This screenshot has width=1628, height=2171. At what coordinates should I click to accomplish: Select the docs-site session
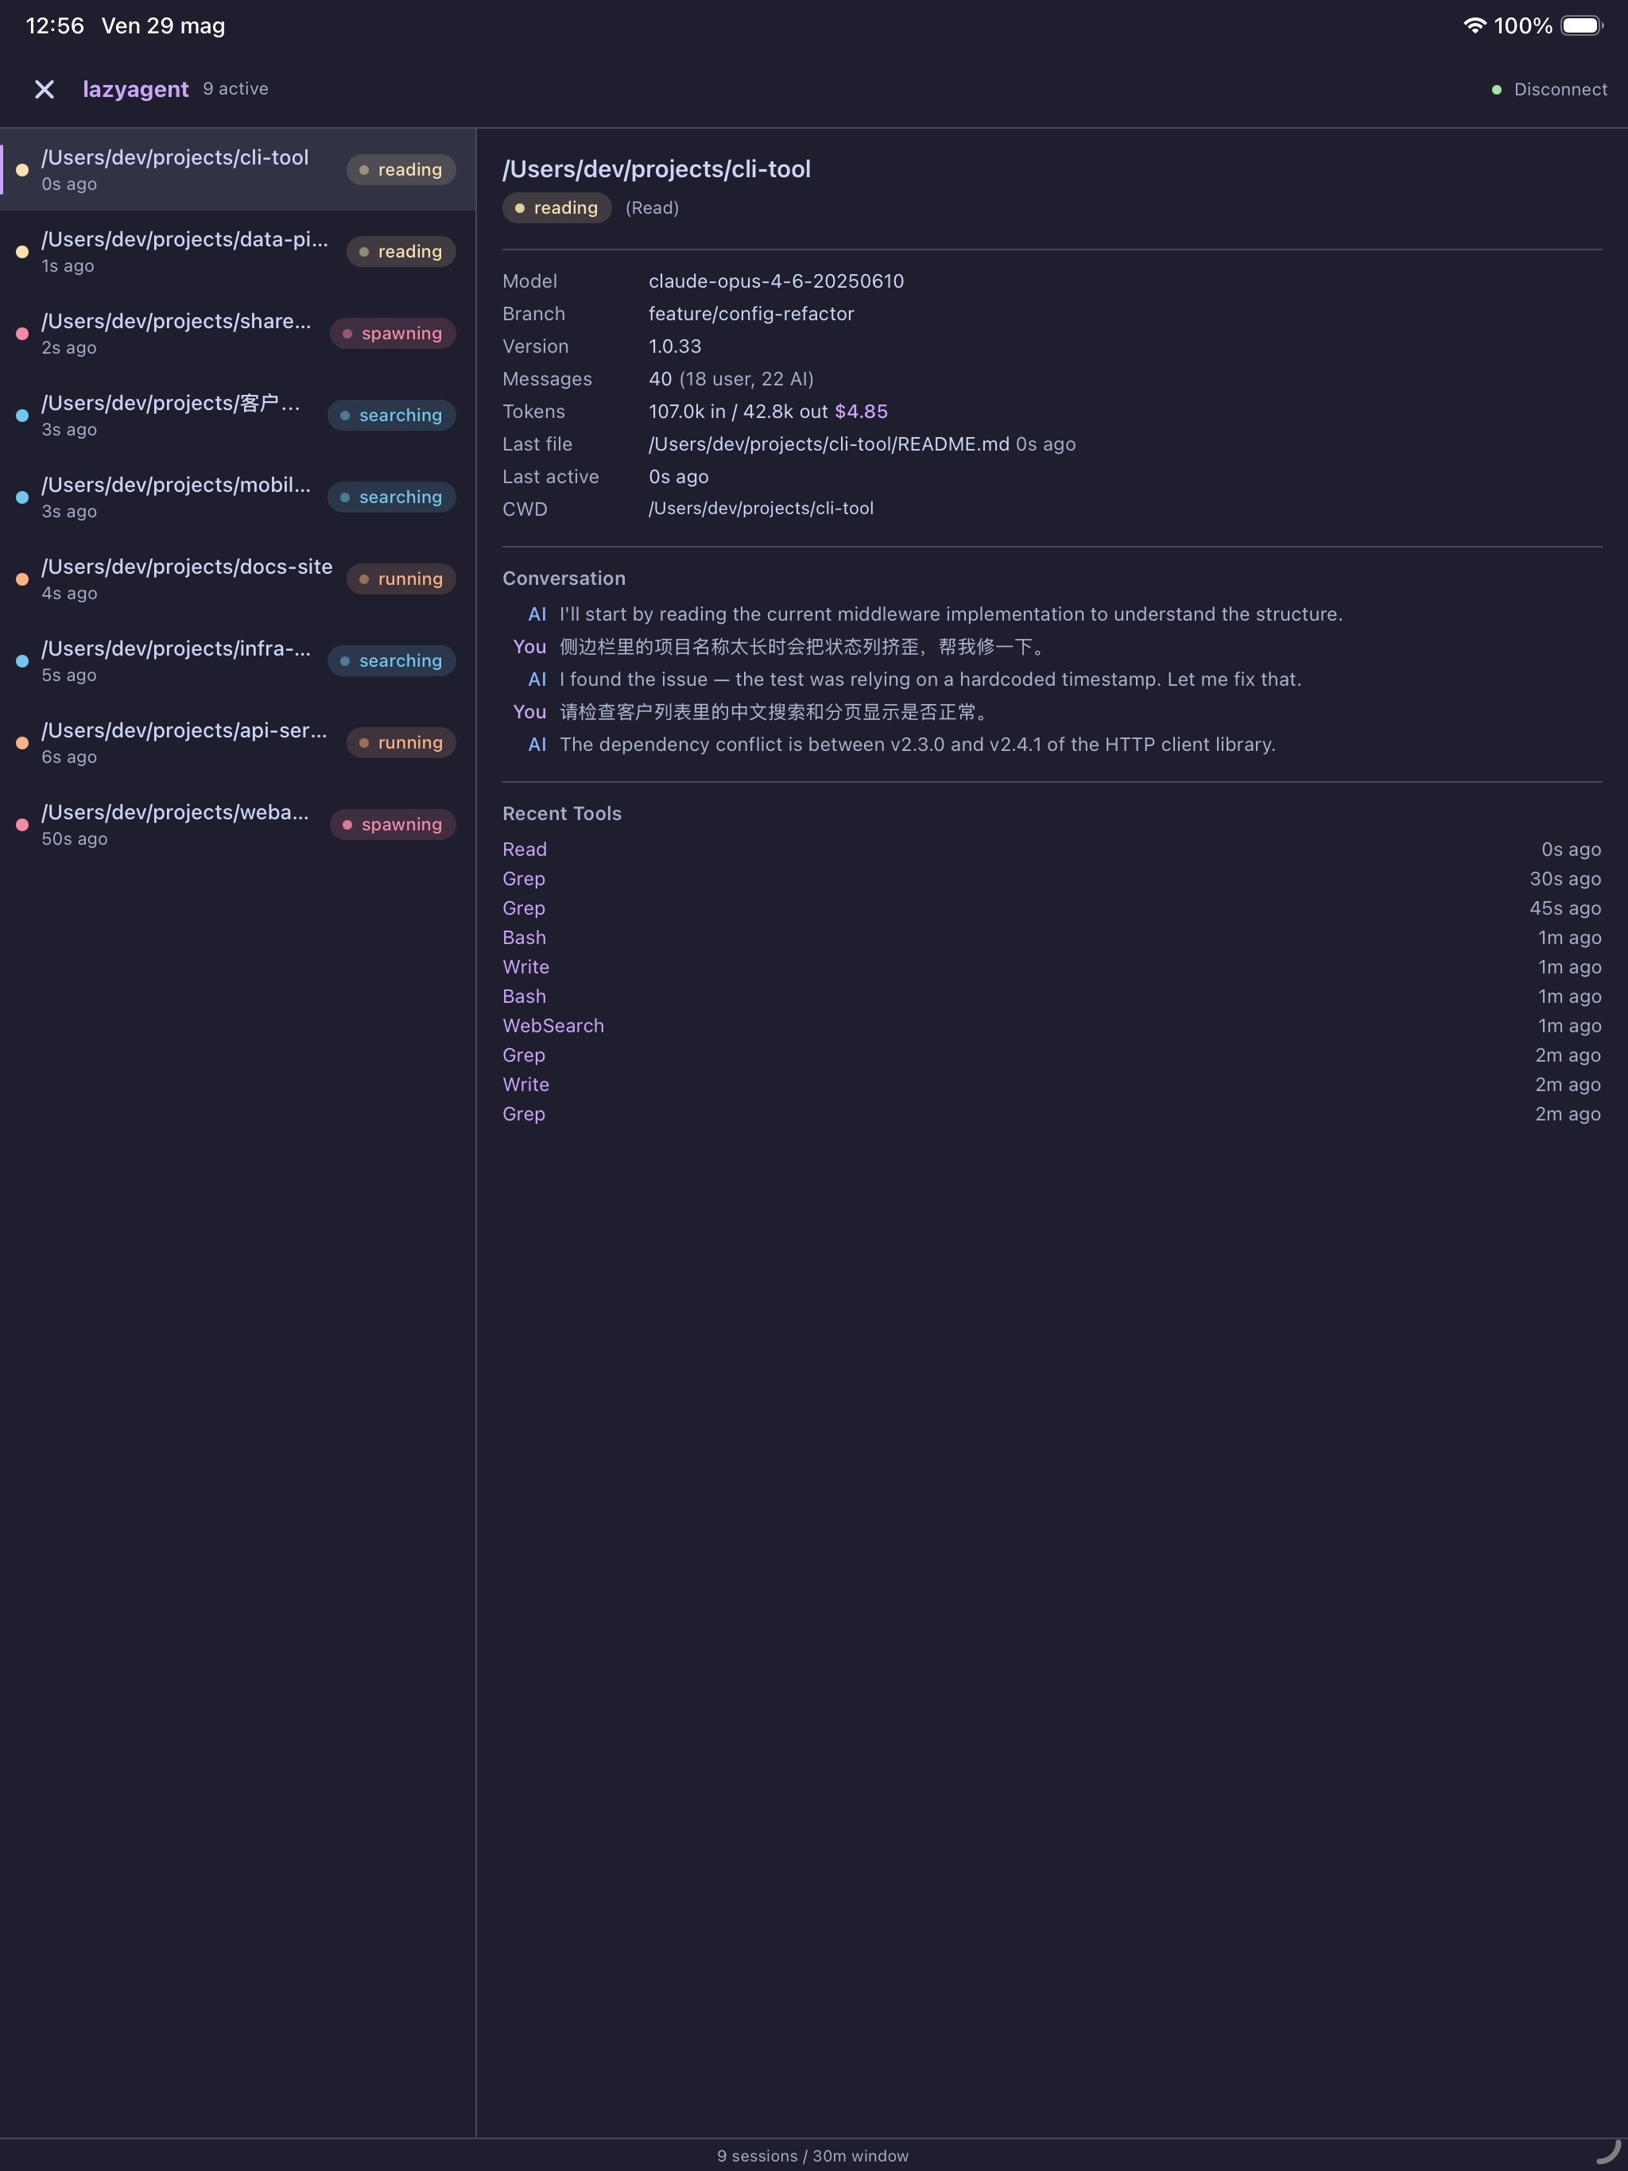238,579
